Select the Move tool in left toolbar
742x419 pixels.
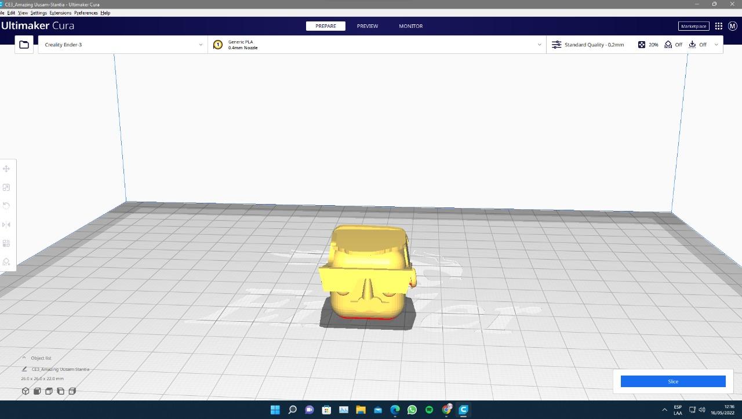click(6, 169)
